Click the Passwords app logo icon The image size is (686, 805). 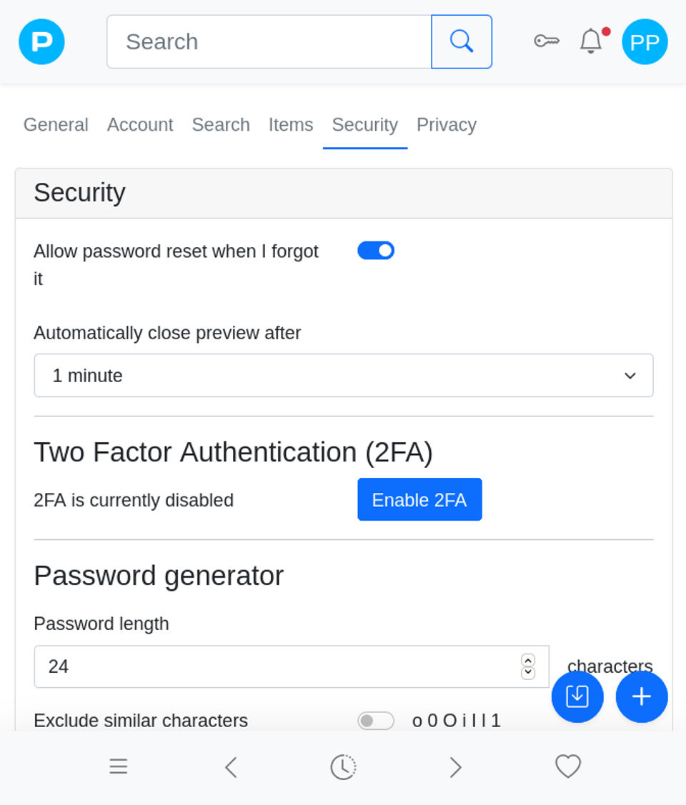[41, 41]
